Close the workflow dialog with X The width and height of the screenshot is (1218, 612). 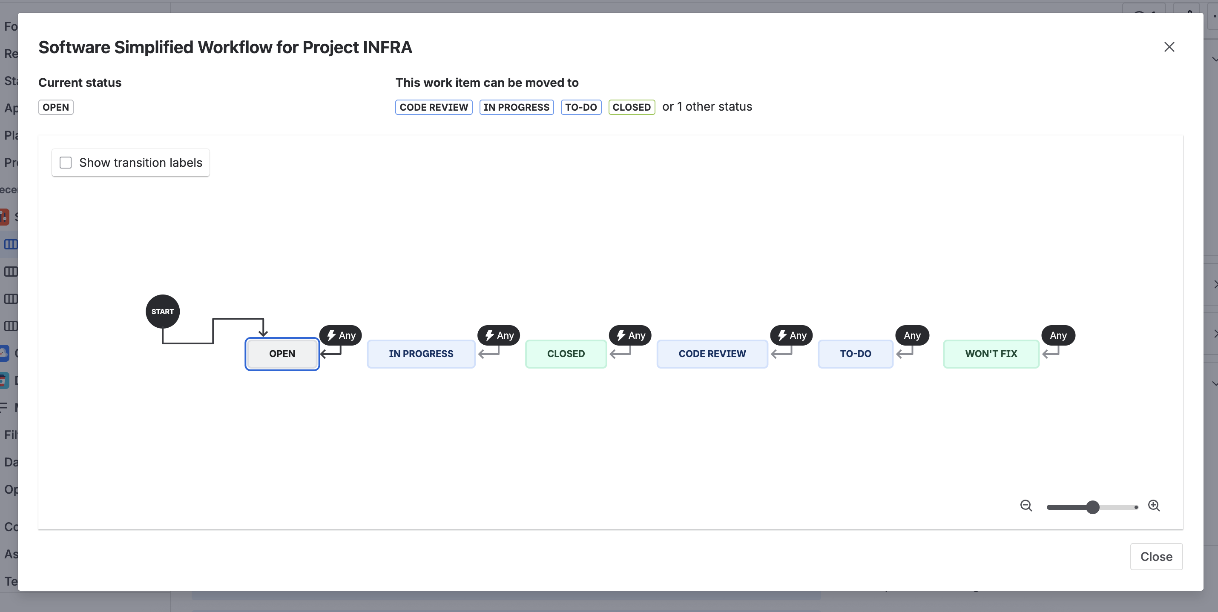click(1169, 47)
